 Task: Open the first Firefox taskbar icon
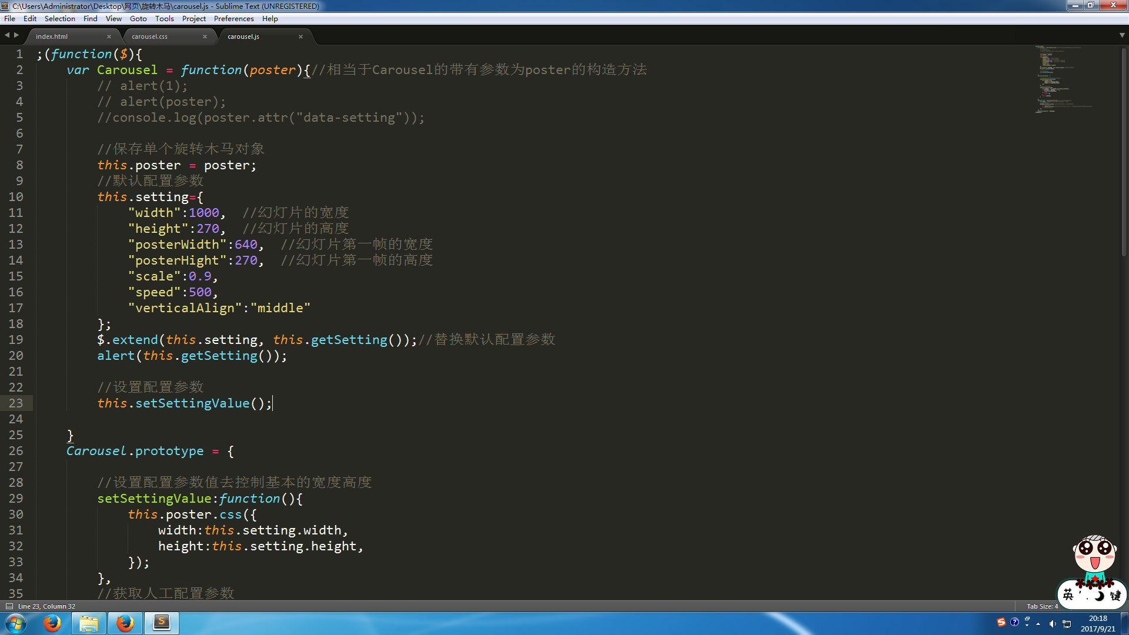pos(52,623)
